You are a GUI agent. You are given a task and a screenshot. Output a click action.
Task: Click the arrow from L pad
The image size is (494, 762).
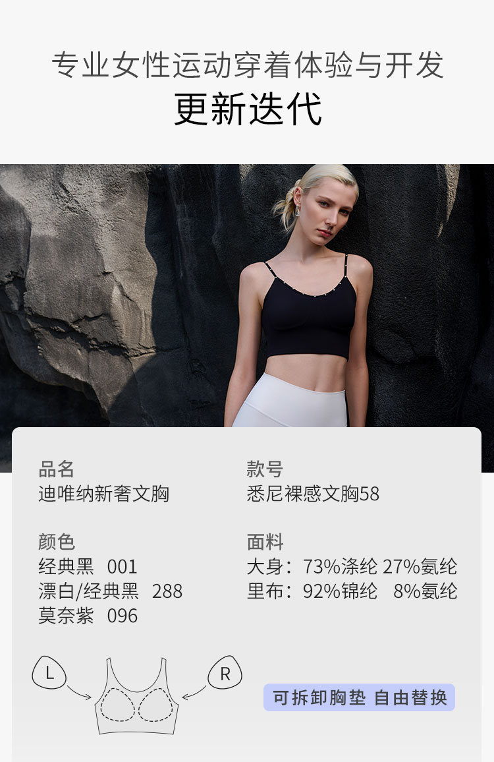tap(79, 693)
